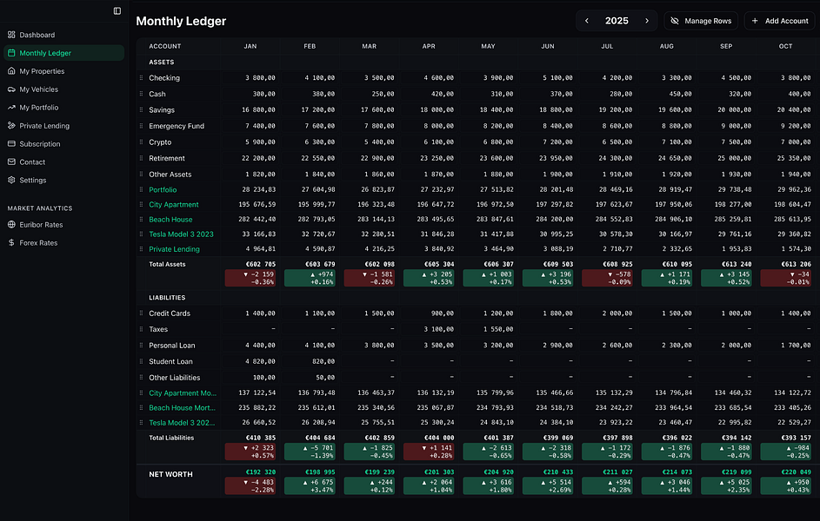Click the Euribor Rates globe icon
820x521 pixels.
pyautogui.click(x=11, y=225)
